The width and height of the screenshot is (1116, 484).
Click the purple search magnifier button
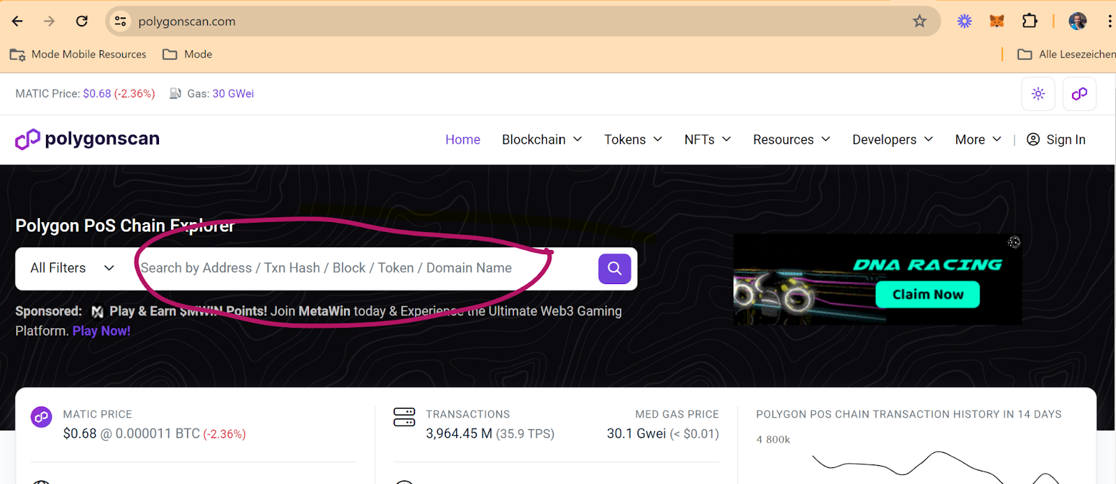[x=614, y=269]
